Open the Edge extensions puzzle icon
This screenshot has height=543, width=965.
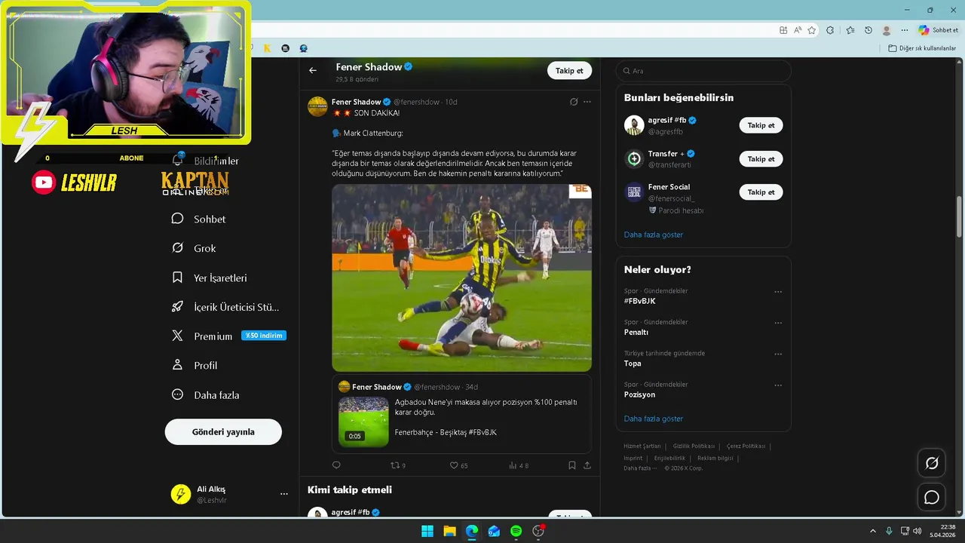point(830,30)
